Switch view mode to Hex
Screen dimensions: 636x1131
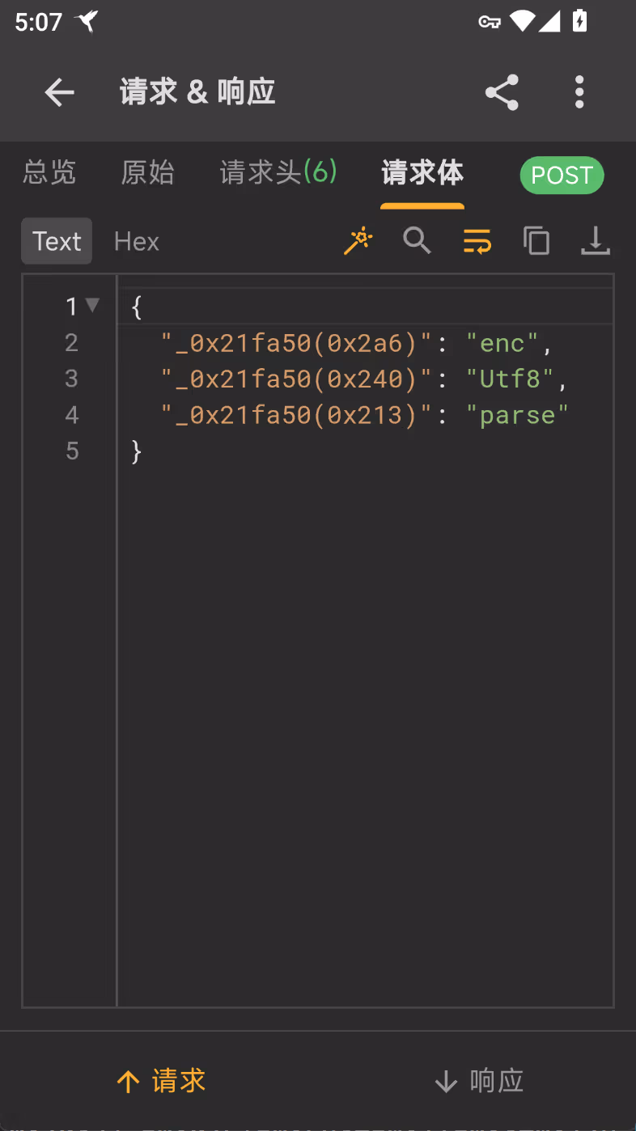137,241
